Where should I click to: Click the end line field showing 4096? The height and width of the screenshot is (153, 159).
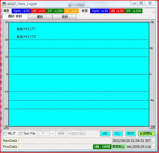click(61, 134)
